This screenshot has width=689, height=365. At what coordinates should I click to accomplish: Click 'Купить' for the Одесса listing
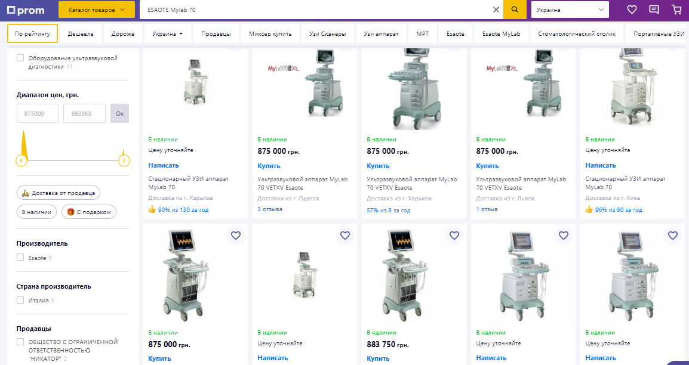[269, 166]
